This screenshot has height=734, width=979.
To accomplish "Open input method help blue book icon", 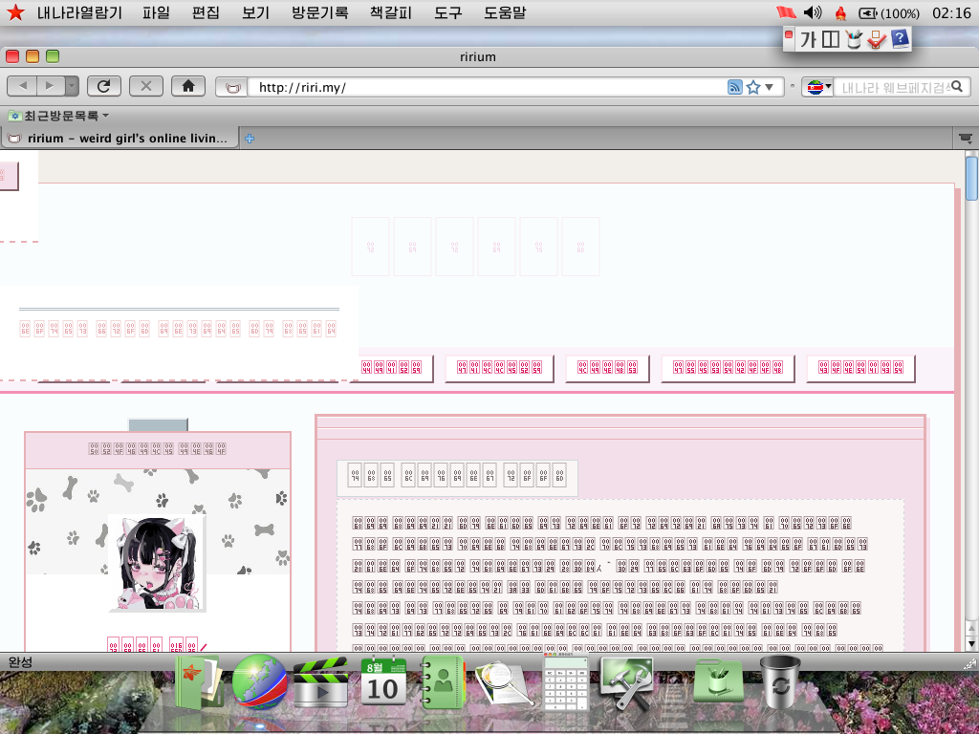I will pos(900,38).
